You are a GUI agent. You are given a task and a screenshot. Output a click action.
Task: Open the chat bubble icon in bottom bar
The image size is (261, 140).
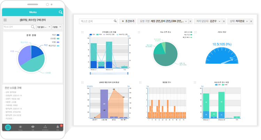click(33, 127)
